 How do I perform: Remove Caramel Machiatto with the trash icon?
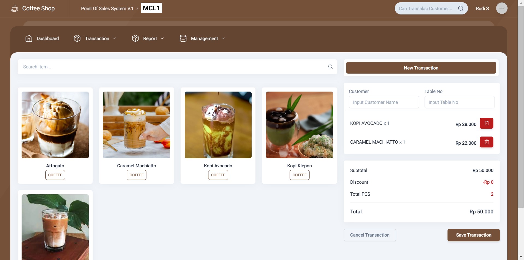tap(487, 142)
